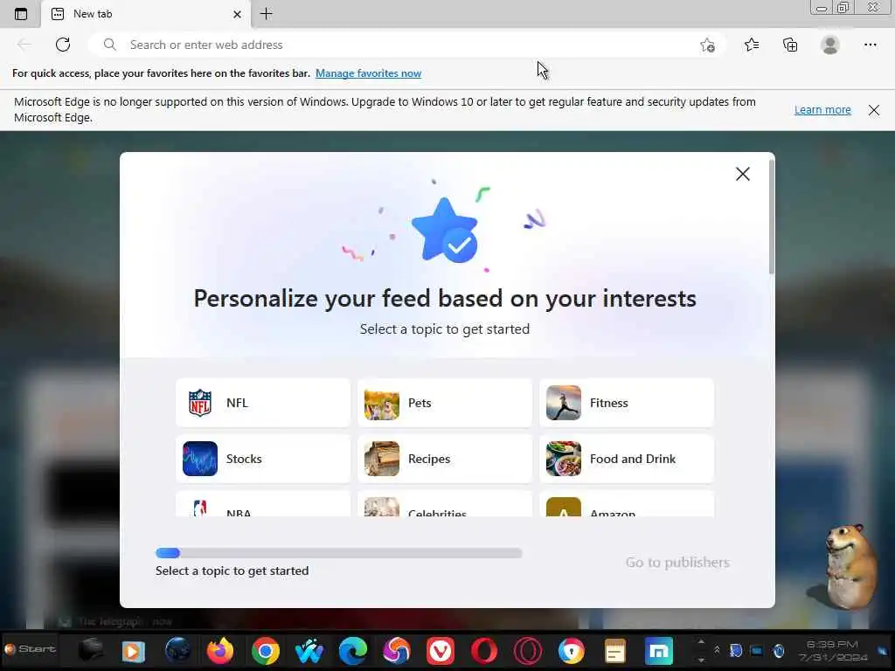
Task: Click the search or address bar
Action: point(408,45)
